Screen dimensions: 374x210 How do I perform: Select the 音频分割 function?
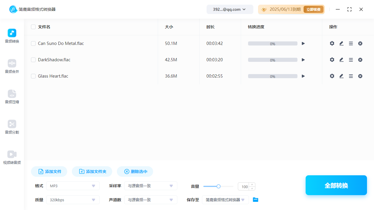point(12,127)
